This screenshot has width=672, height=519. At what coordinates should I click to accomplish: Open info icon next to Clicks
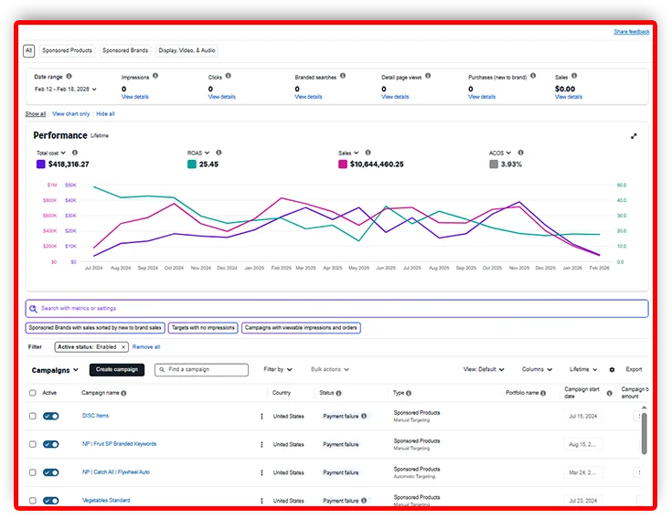point(229,76)
